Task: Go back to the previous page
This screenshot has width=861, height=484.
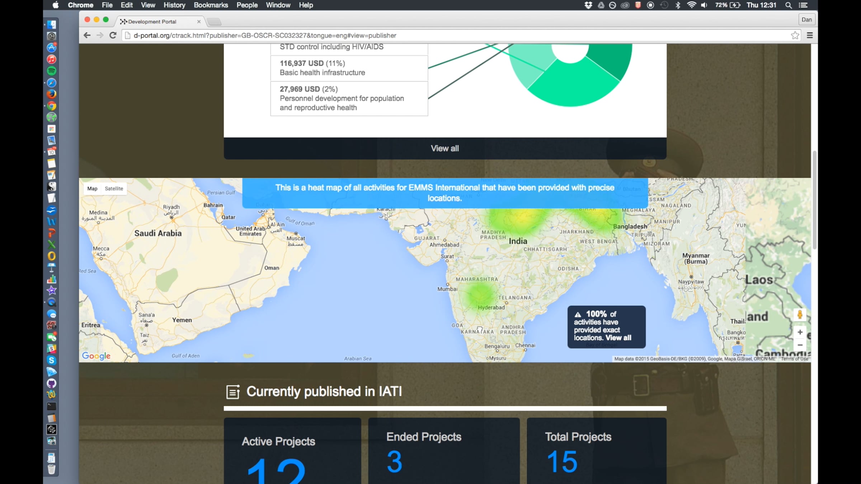Action: pos(87,35)
